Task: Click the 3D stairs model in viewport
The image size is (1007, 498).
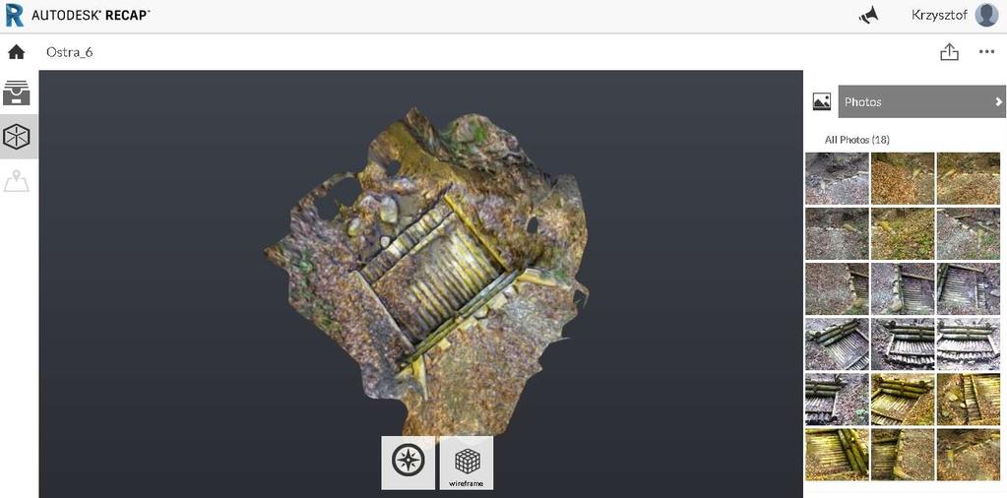Action: (x=425, y=276)
